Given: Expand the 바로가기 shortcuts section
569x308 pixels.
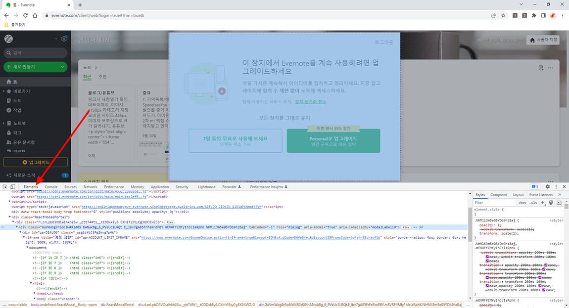Looking at the screenshot, I should tap(4, 91).
